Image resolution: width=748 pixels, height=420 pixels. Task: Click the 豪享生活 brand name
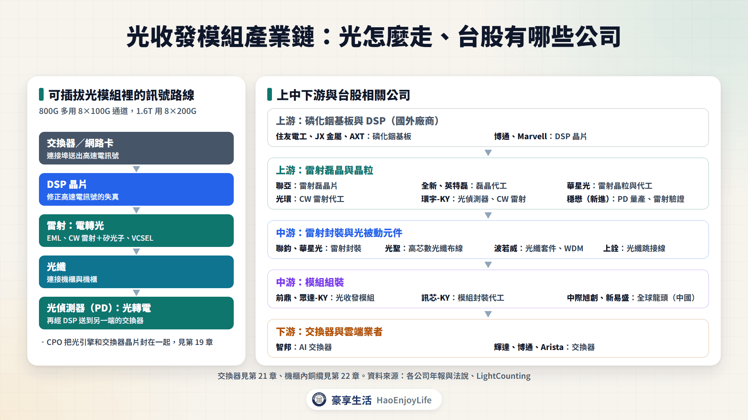[351, 400]
